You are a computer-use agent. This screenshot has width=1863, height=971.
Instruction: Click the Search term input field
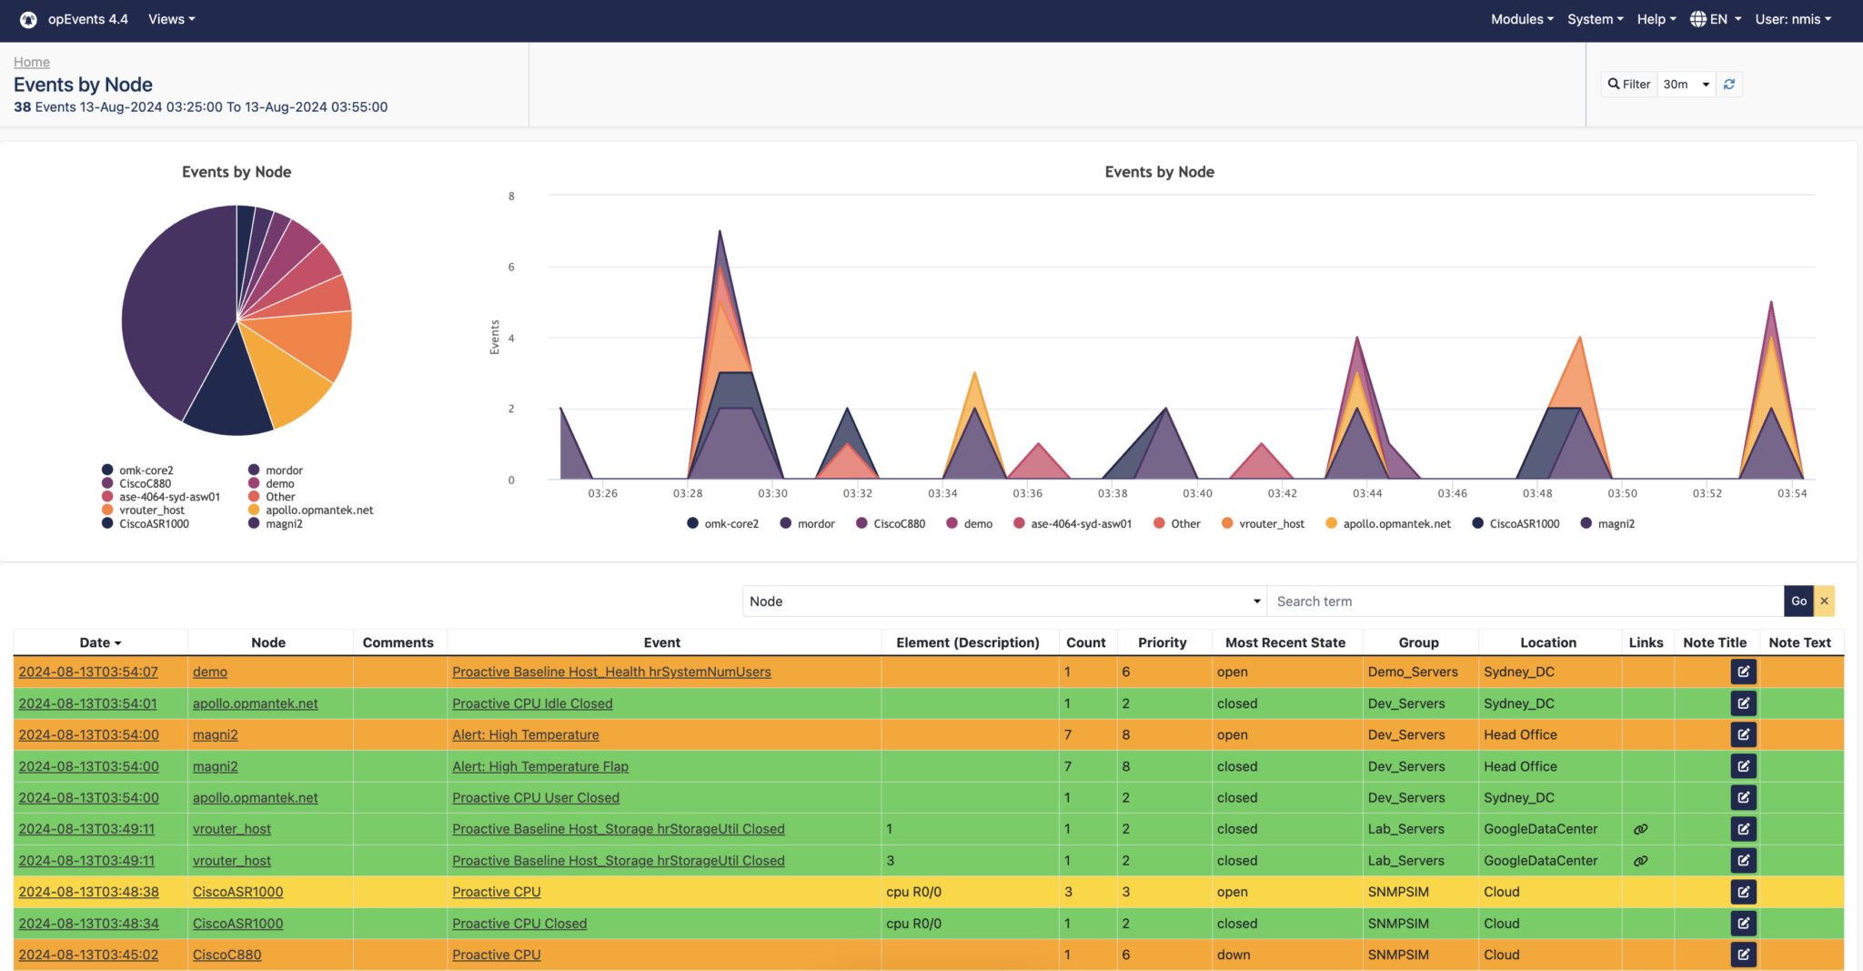pyautogui.click(x=1526, y=601)
